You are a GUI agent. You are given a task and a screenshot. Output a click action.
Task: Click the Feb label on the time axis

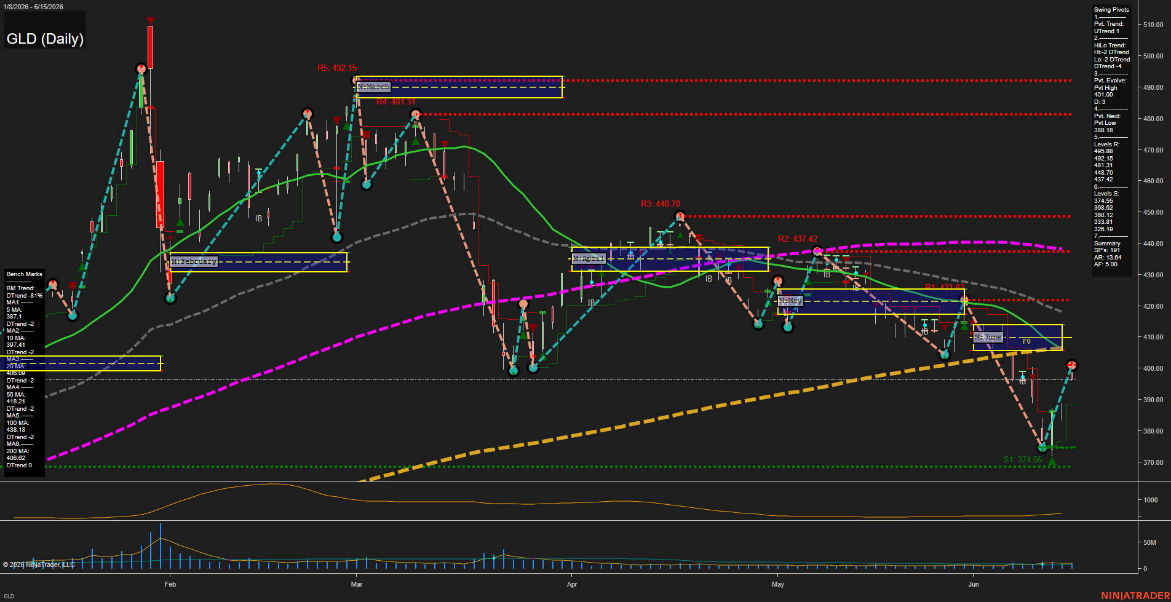(170, 584)
